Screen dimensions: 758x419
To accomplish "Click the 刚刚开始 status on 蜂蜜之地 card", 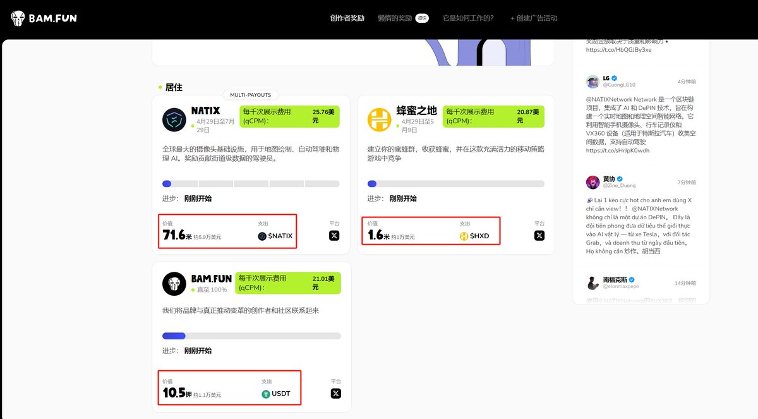I will tap(403, 198).
